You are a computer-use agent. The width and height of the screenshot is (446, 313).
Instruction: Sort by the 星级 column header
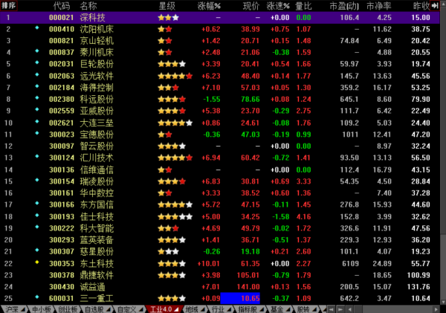tap(167, 6)
